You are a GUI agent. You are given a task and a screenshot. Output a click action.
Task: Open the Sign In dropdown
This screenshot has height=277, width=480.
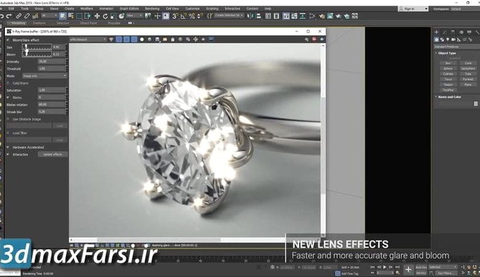coord(413,9)
